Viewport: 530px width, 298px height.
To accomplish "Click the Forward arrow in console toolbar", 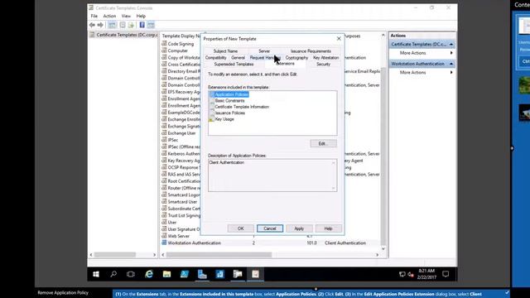I will pyautogui.click(x=100, y=25).
